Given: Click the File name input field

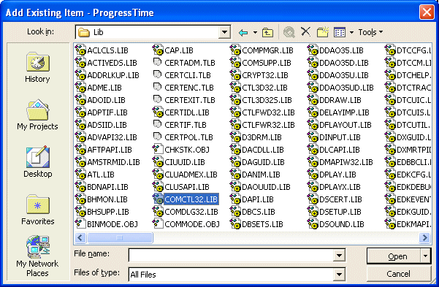Looking at the screenshot, I should tap(231, 255).
